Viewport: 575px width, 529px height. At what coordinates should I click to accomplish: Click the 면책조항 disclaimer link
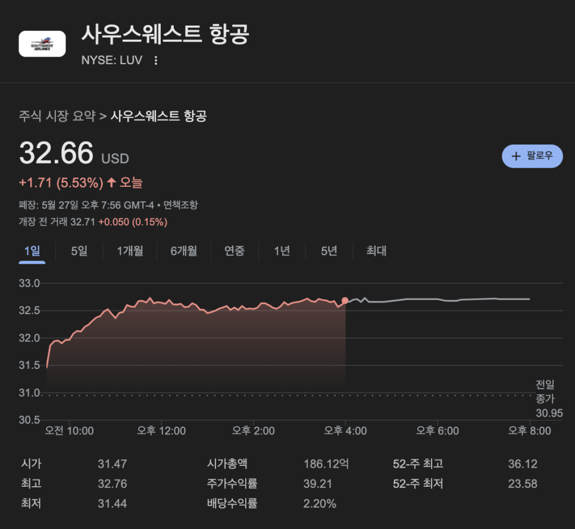point(180,205)
